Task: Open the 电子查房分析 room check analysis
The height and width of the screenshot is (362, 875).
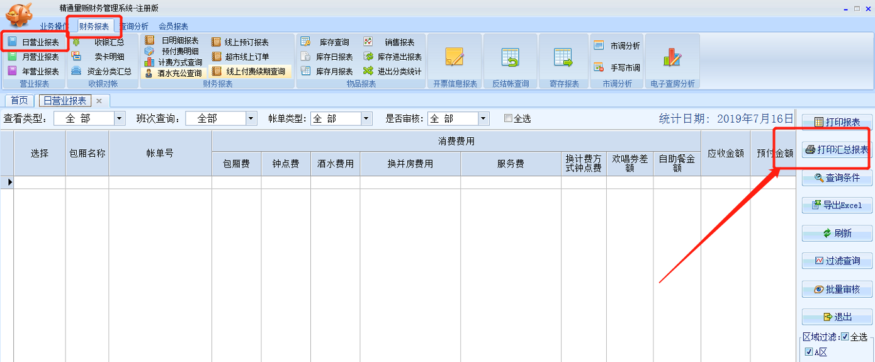Action: click(672, 61)
